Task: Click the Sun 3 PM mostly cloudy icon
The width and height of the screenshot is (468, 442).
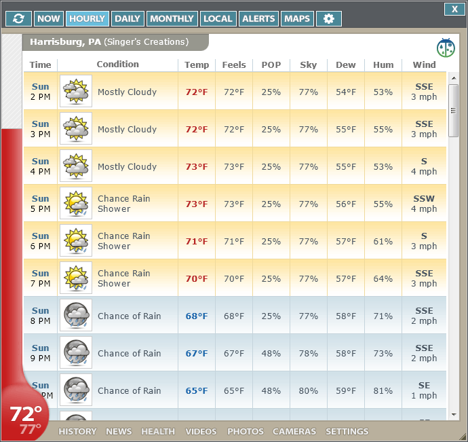Action: click(76, 128)
